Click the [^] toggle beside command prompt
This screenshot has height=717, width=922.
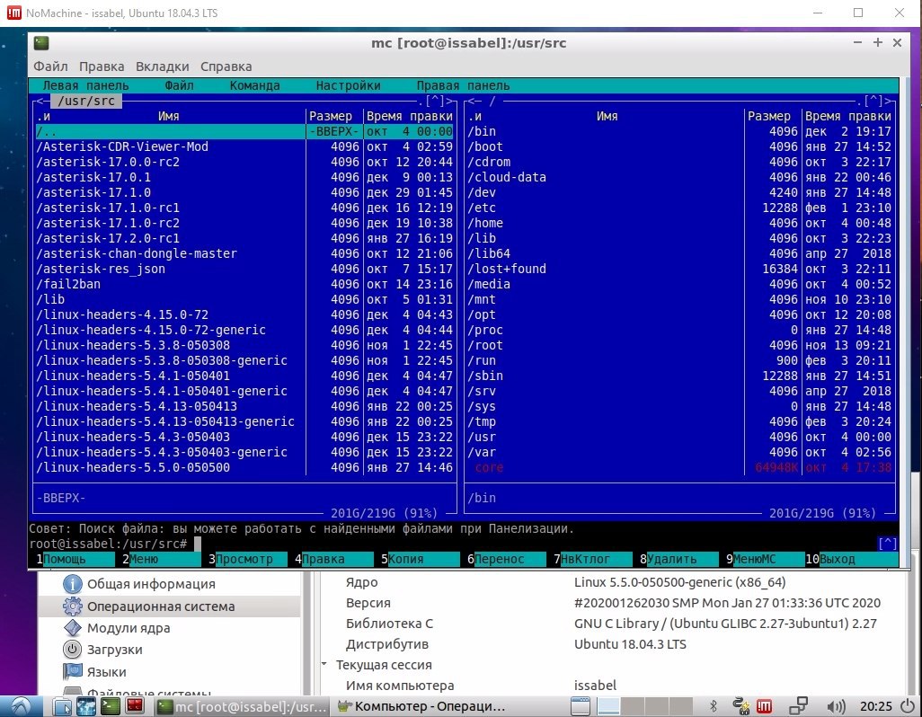pos(887,544)
